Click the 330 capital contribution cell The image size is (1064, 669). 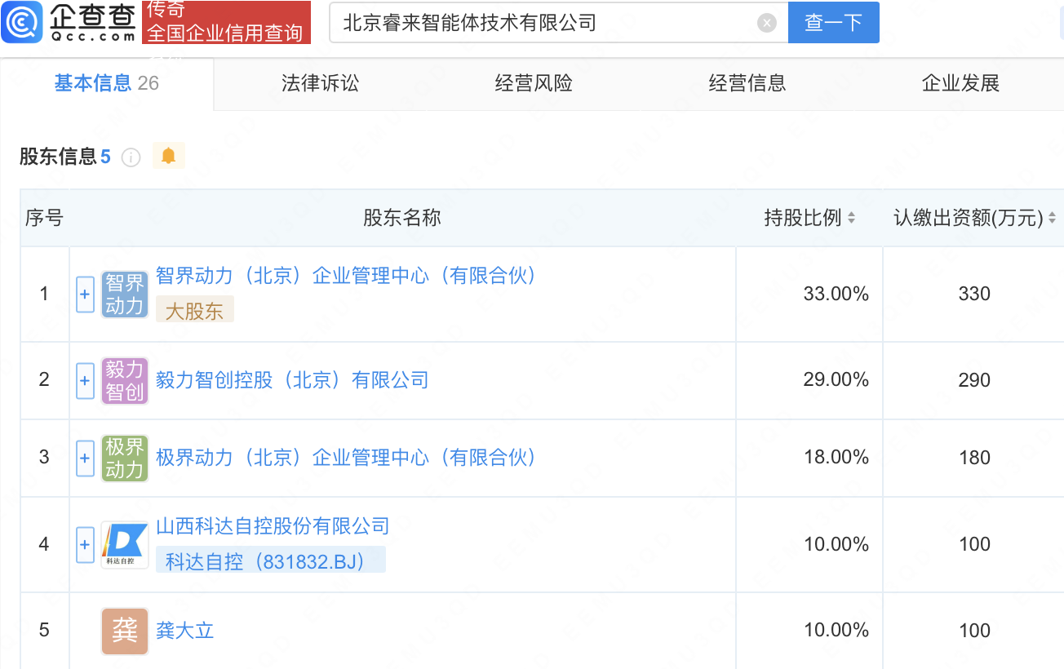[974, 294]
